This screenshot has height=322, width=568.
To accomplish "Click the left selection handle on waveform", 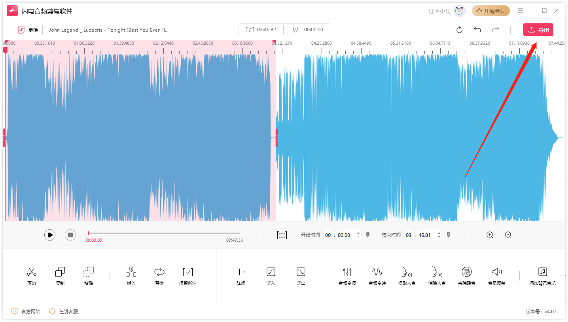I will [4, 138].
